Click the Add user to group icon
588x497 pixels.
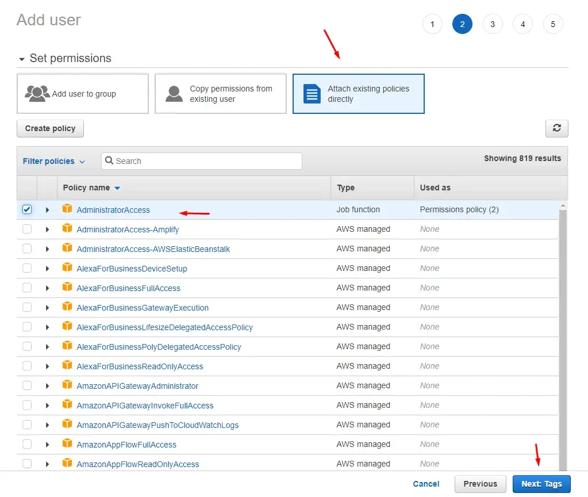pos(37,93)
